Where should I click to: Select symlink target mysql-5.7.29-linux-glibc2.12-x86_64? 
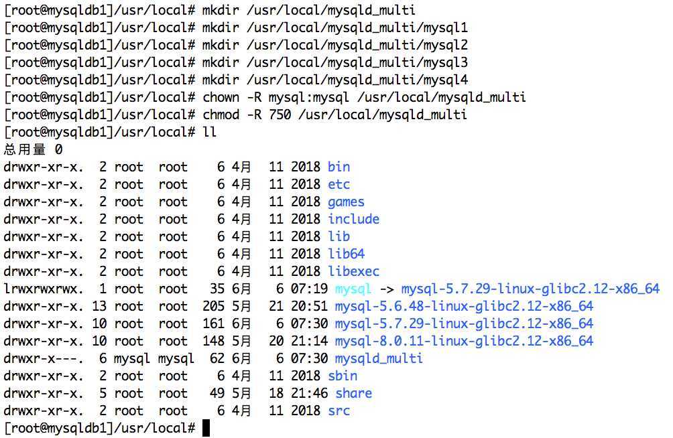pyautogui.click(x=530, y=289)
